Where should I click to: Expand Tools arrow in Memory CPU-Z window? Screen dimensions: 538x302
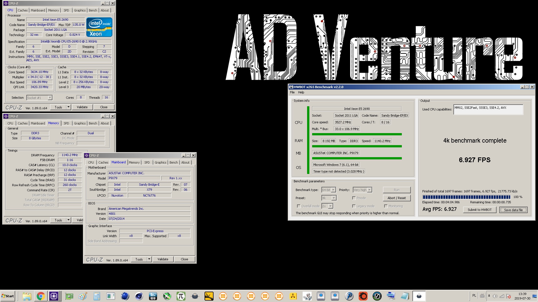click(x=68, y=220)
